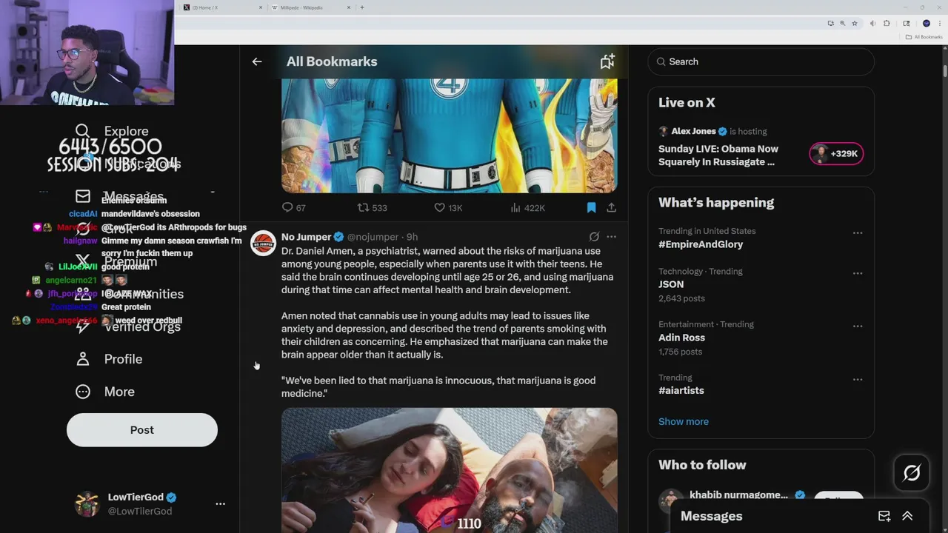The width and height of the screenshot is (948, 533).
Task: Close the Millipede Wikipedia tab
Action: 349,7
